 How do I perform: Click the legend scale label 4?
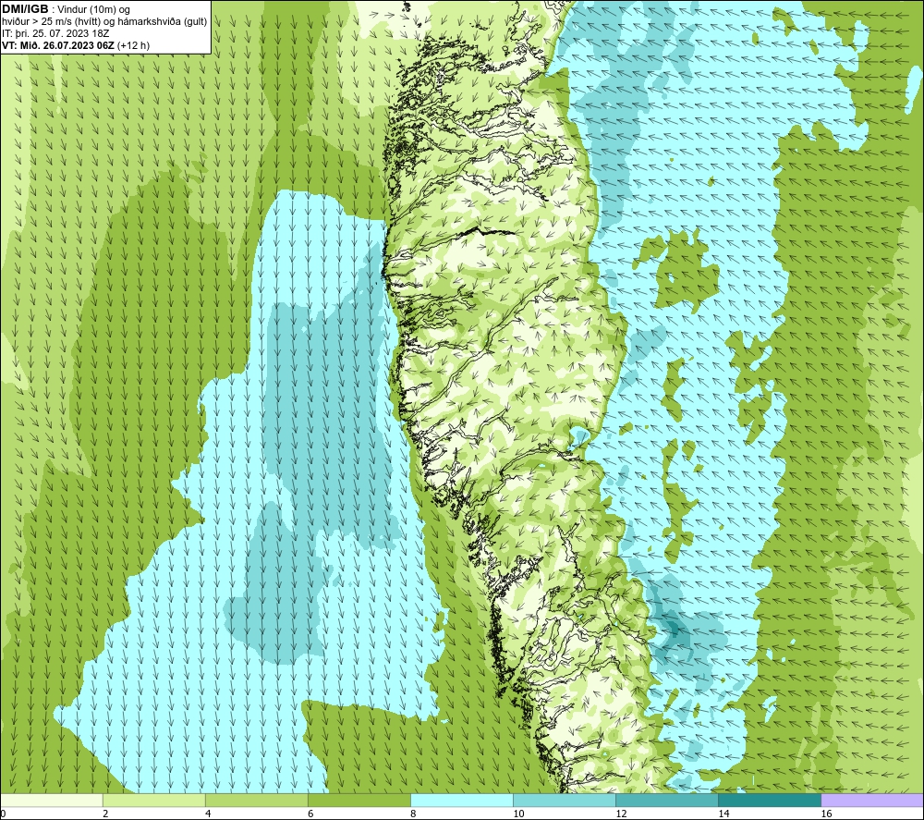click(208, 814)
